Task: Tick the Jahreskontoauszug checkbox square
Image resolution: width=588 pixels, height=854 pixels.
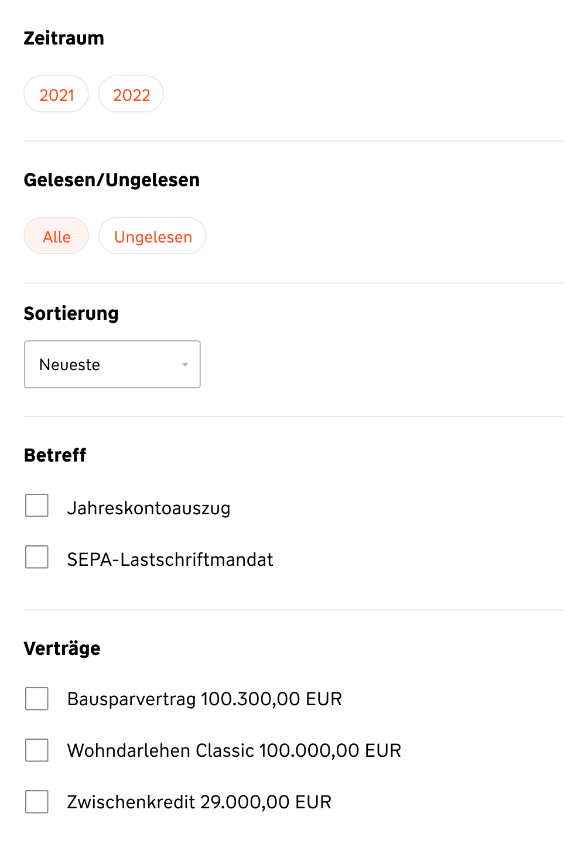Action: click(x=37, y=505)
